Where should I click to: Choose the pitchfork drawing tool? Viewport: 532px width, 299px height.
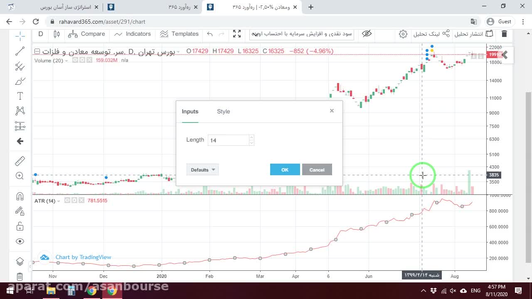(x=20, y=66)
